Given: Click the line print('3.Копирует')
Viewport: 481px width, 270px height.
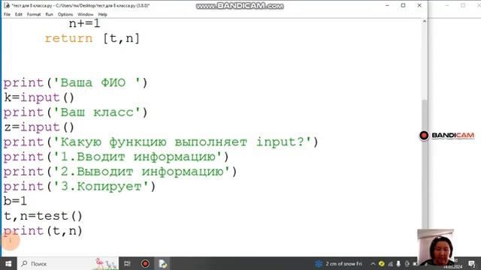Looking at the screenshot, I should coord(80,187).
